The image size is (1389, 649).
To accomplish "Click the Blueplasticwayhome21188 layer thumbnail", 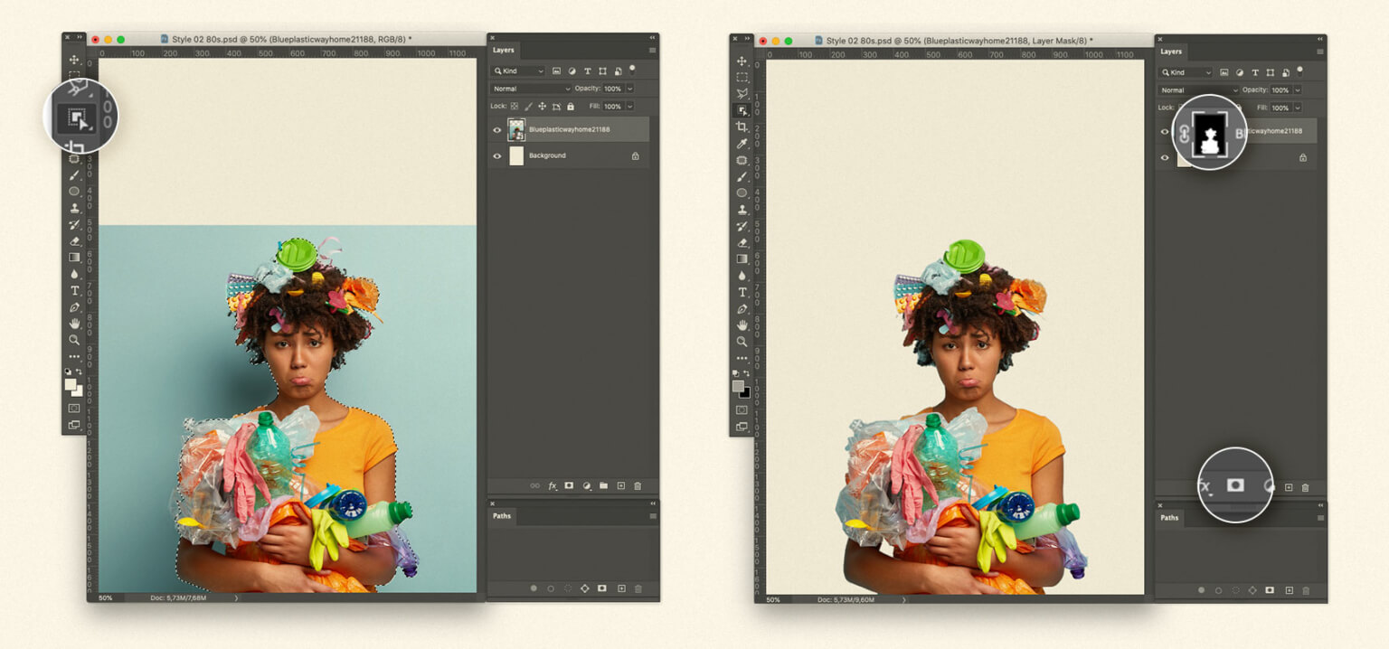I will coord(517,129).
